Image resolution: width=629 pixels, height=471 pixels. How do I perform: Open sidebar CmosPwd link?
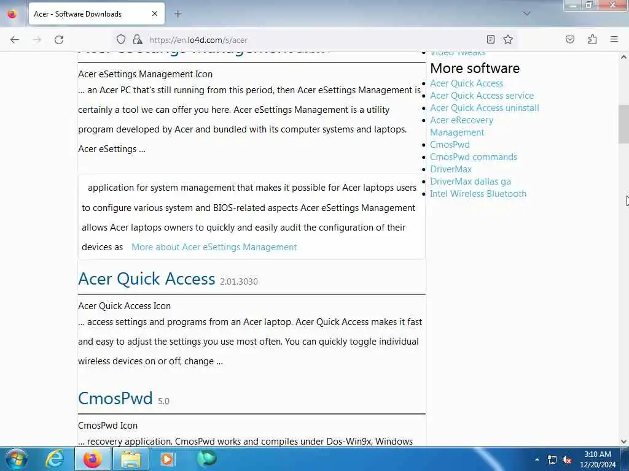point(450,145)
